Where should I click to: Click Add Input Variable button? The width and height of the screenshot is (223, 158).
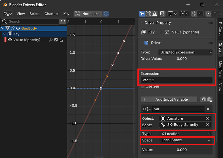pos(169,99)
